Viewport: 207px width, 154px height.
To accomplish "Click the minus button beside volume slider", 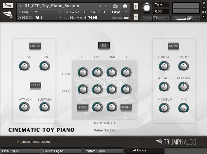I will point(175,19).
